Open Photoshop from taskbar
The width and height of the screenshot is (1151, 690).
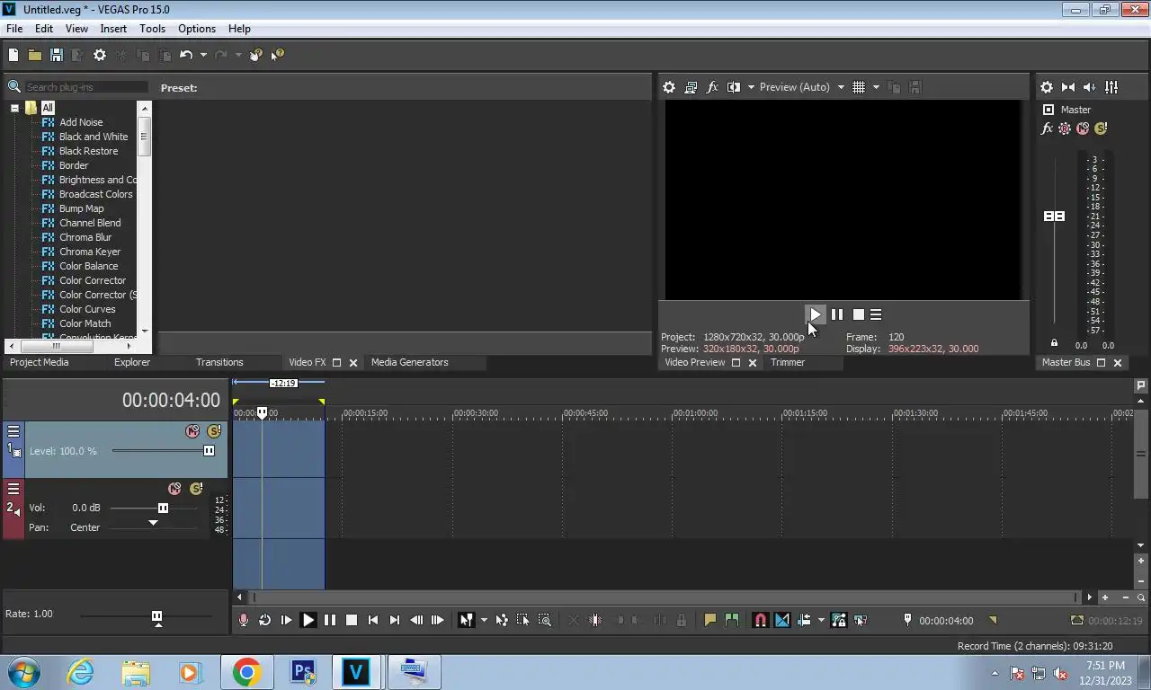coord(302,672)
